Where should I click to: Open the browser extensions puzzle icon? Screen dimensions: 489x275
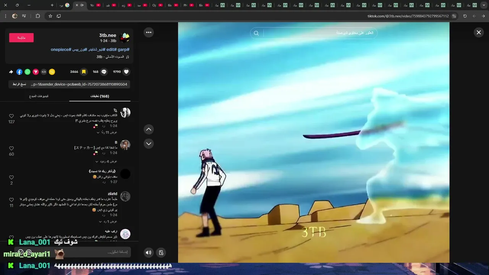(x=37, y=16)
